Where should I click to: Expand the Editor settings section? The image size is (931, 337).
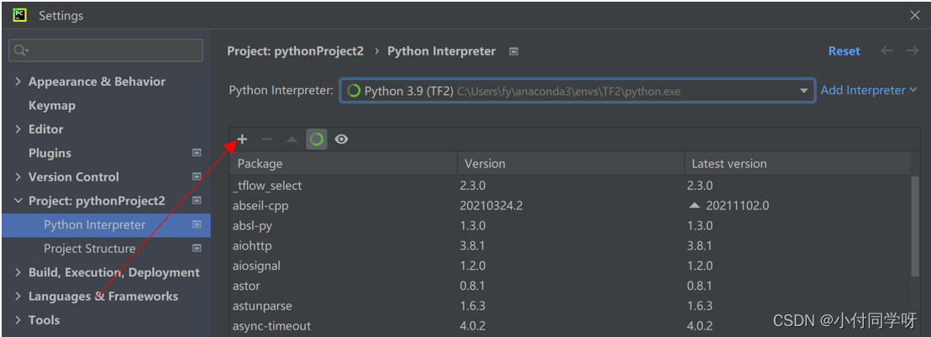point(18,129)
